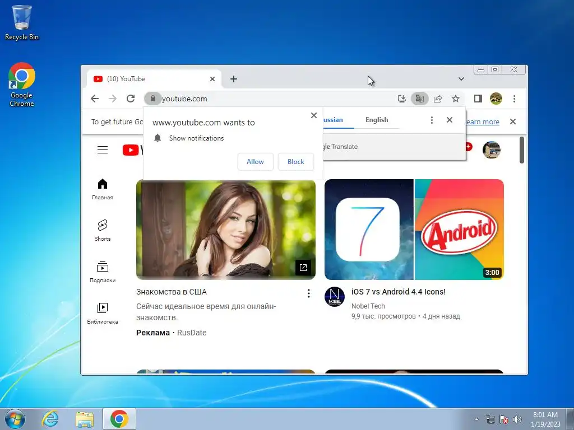Open YouTube hamburger guide menu
This screenshot has height=430, width=574.
point(103,150)
